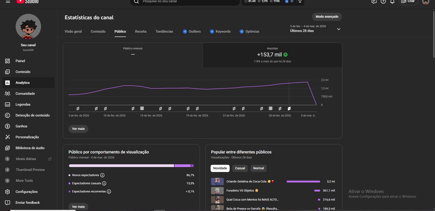Click the Ganhos dollar icon in sidebar

tap(8, 126)
